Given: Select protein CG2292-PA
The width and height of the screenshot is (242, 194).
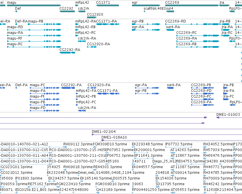Looking at the screenshot, I should [71, 85].
